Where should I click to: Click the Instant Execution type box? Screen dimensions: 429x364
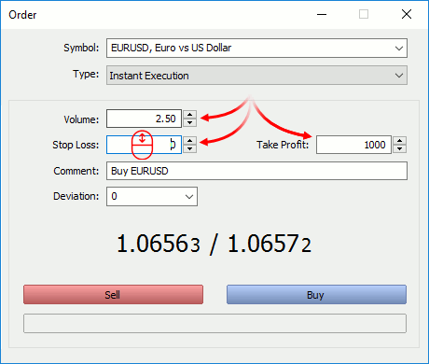coord(256,76)
